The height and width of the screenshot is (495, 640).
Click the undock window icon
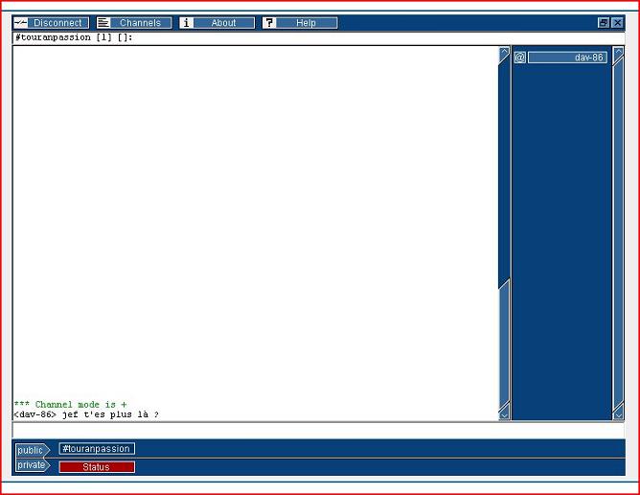coord(604,23)
